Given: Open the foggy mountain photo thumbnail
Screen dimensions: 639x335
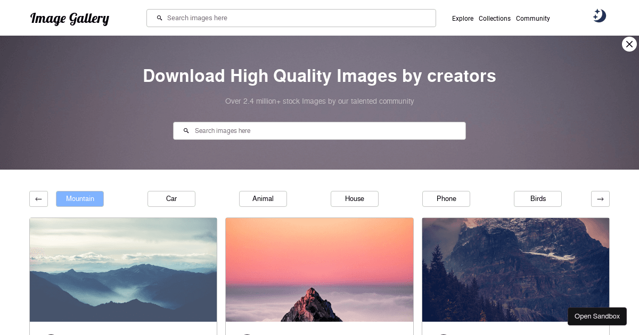Looking at the screenshot, I should tap(123, 270).
